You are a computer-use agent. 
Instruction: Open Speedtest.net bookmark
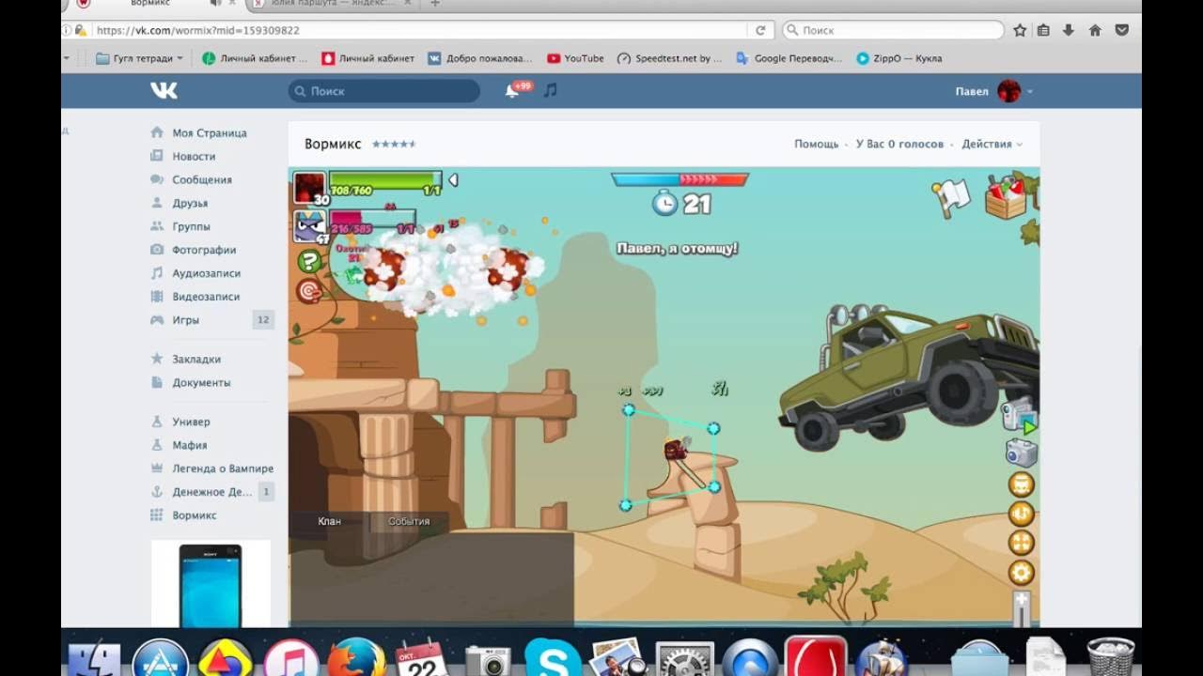[669, 58]
